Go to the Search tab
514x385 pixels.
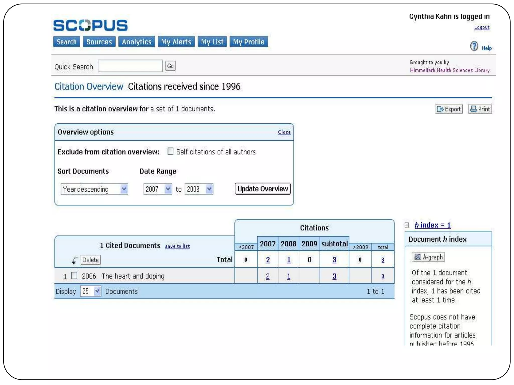click(67, 42)
